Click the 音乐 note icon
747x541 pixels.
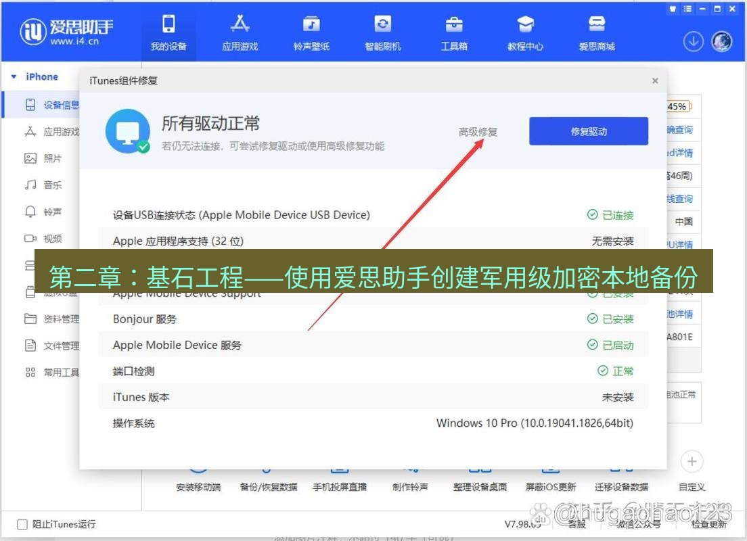(30, 185)
